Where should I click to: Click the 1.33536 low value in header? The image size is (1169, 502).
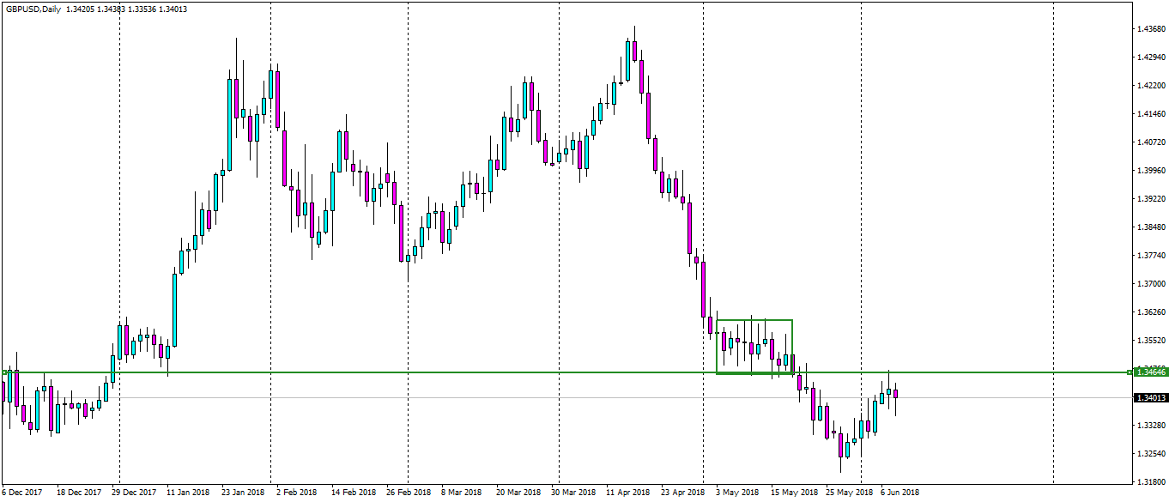[x=142, y=9]
